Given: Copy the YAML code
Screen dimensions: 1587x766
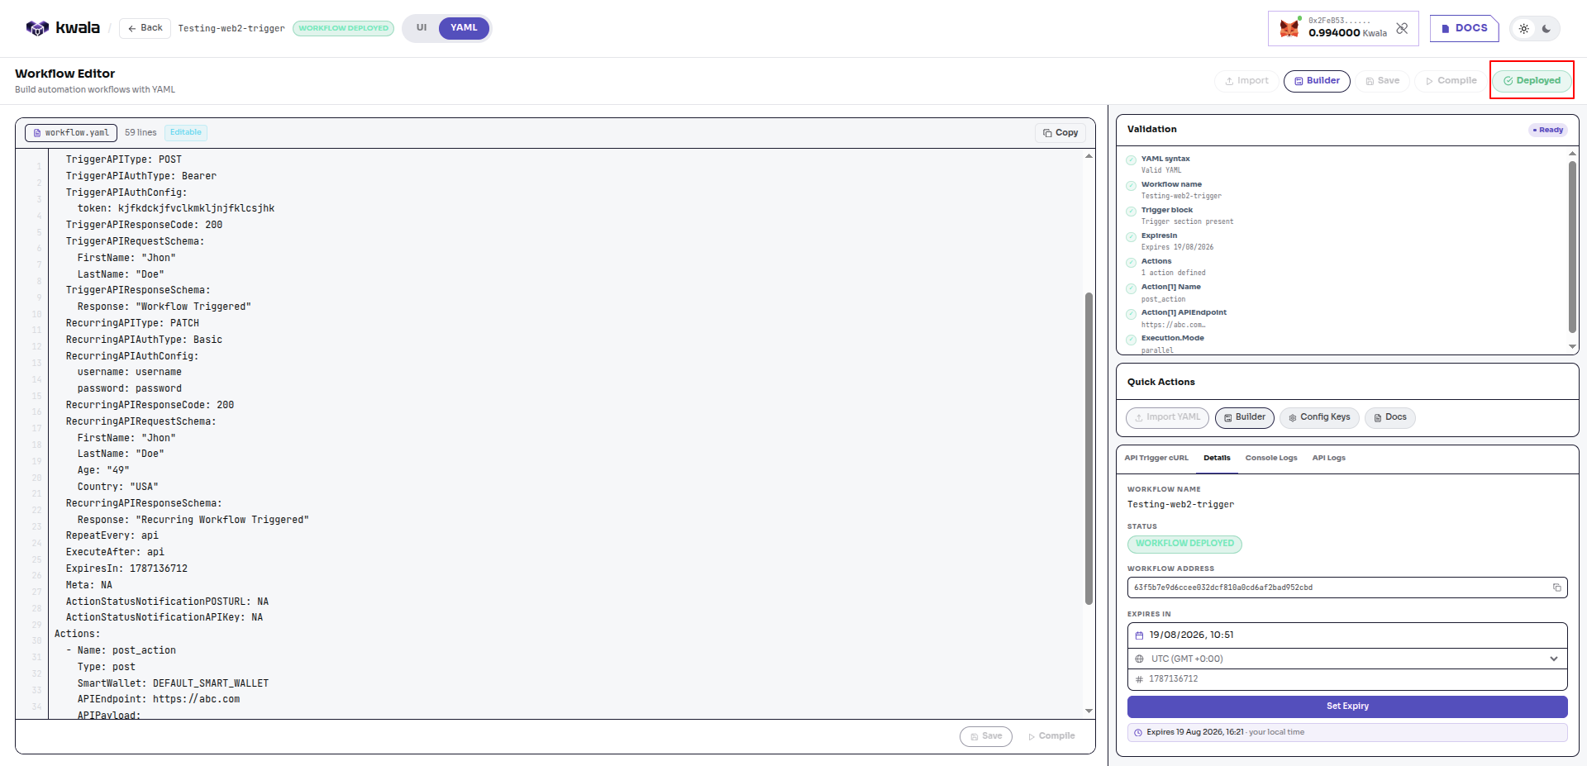Looking at the screenshot, I should [1060, 132].
